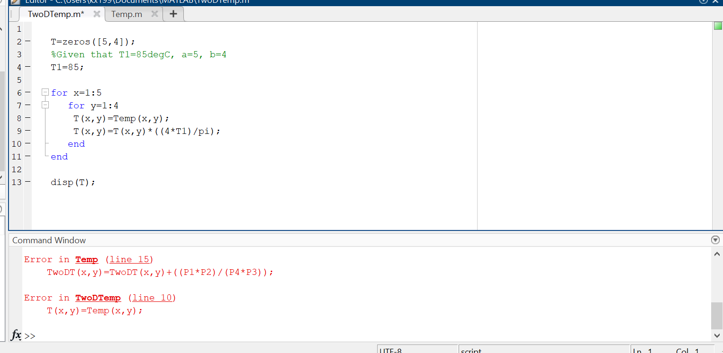Collapse the outer for loop fold on line 6

pos(45,92)
